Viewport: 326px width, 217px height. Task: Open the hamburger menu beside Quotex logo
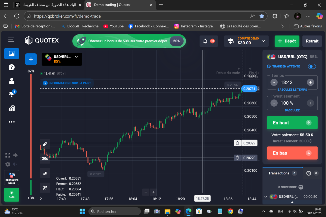click(11, 40)
